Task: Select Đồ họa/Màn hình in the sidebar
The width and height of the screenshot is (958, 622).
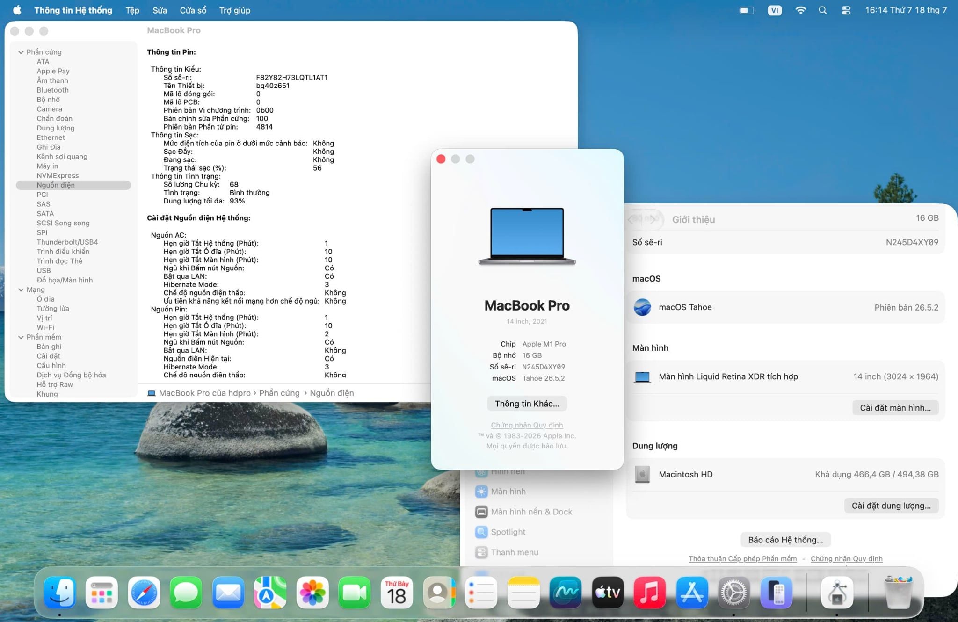Action: tap(65, 280)
